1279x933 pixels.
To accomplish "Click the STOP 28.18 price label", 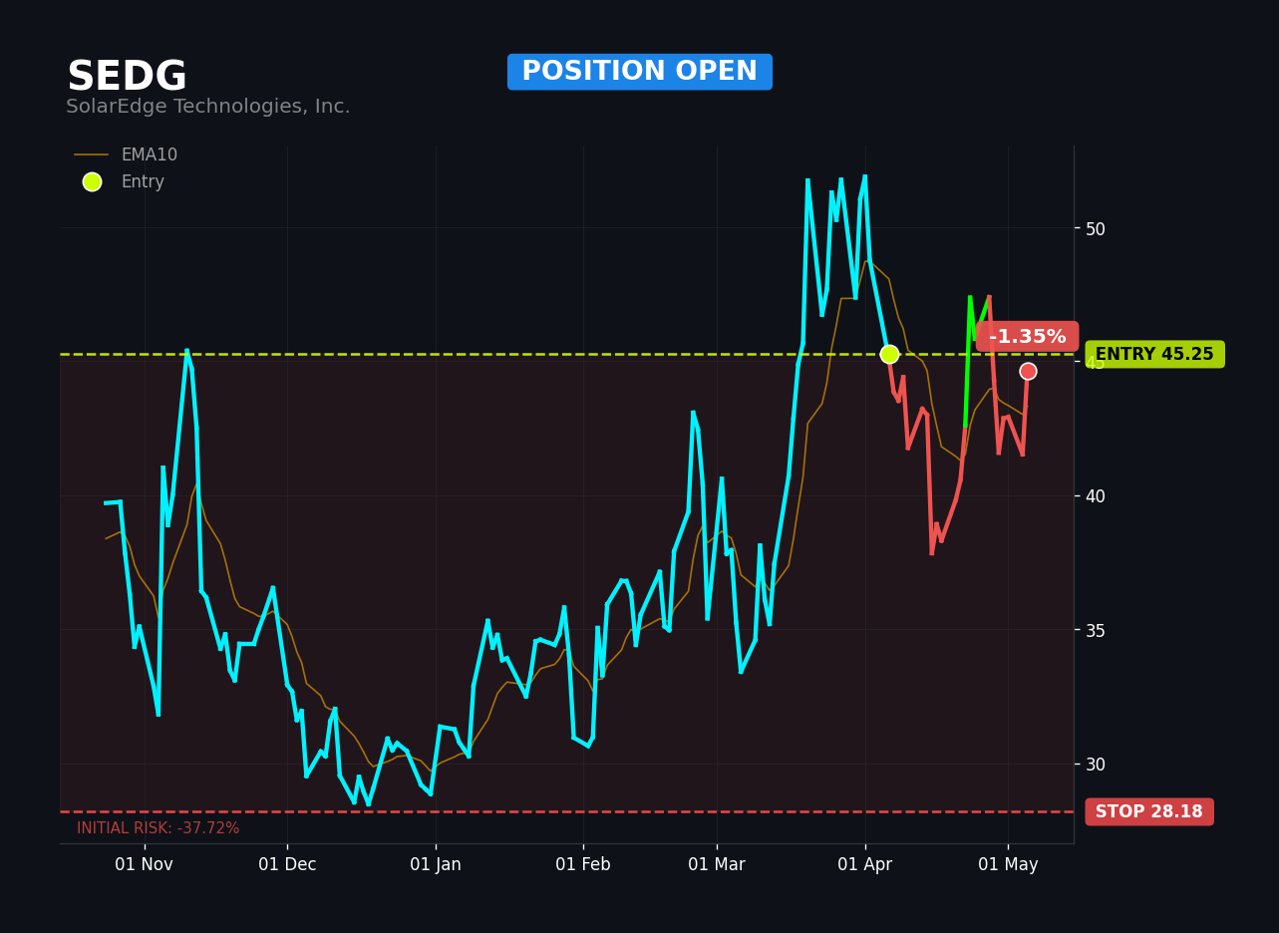I will pos(1149,811).
